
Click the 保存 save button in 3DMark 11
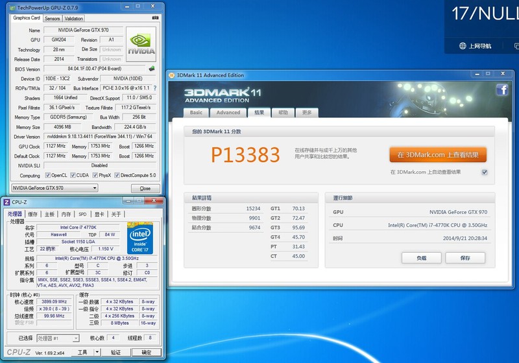pos(465,258)
